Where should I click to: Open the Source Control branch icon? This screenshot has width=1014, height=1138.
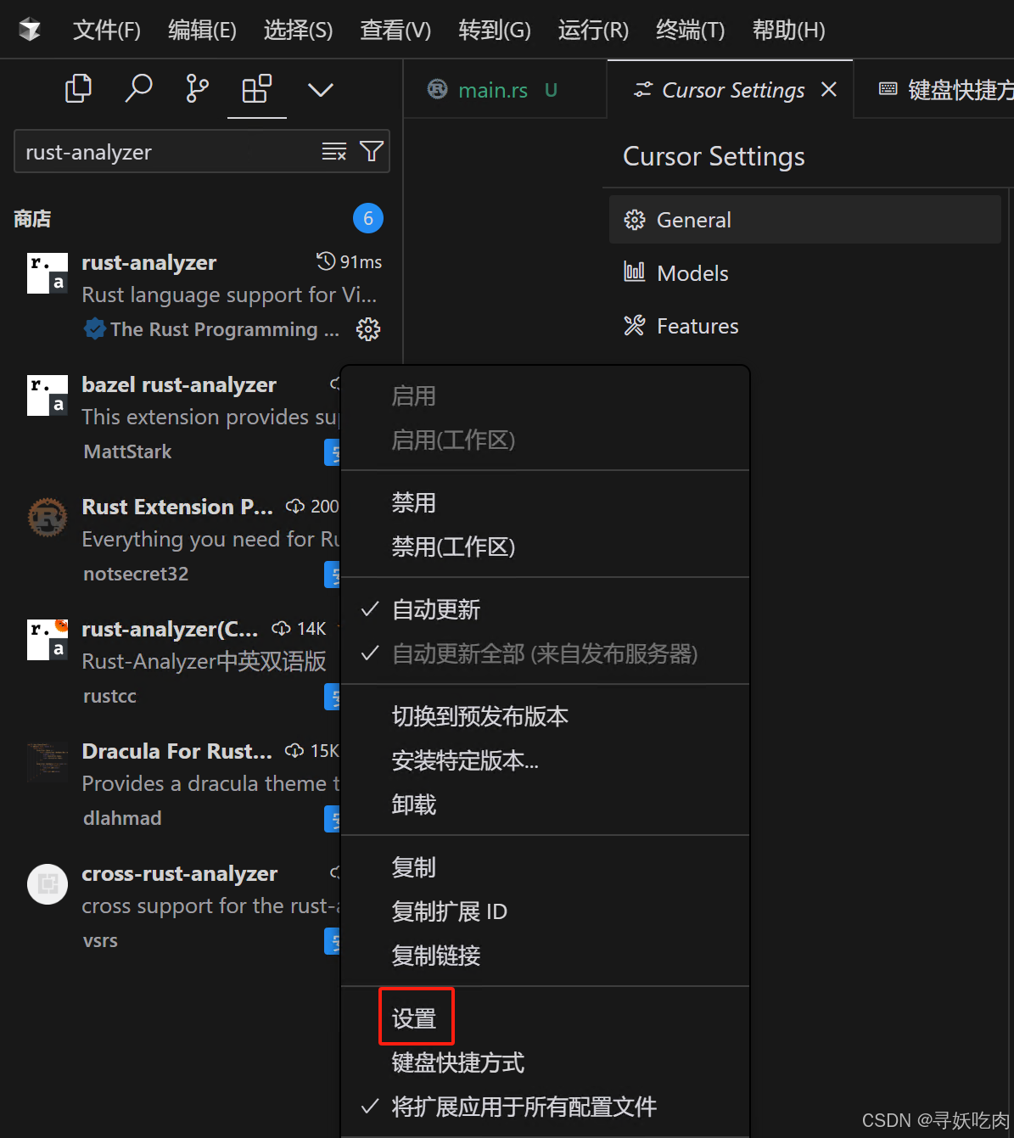point(197,88)
